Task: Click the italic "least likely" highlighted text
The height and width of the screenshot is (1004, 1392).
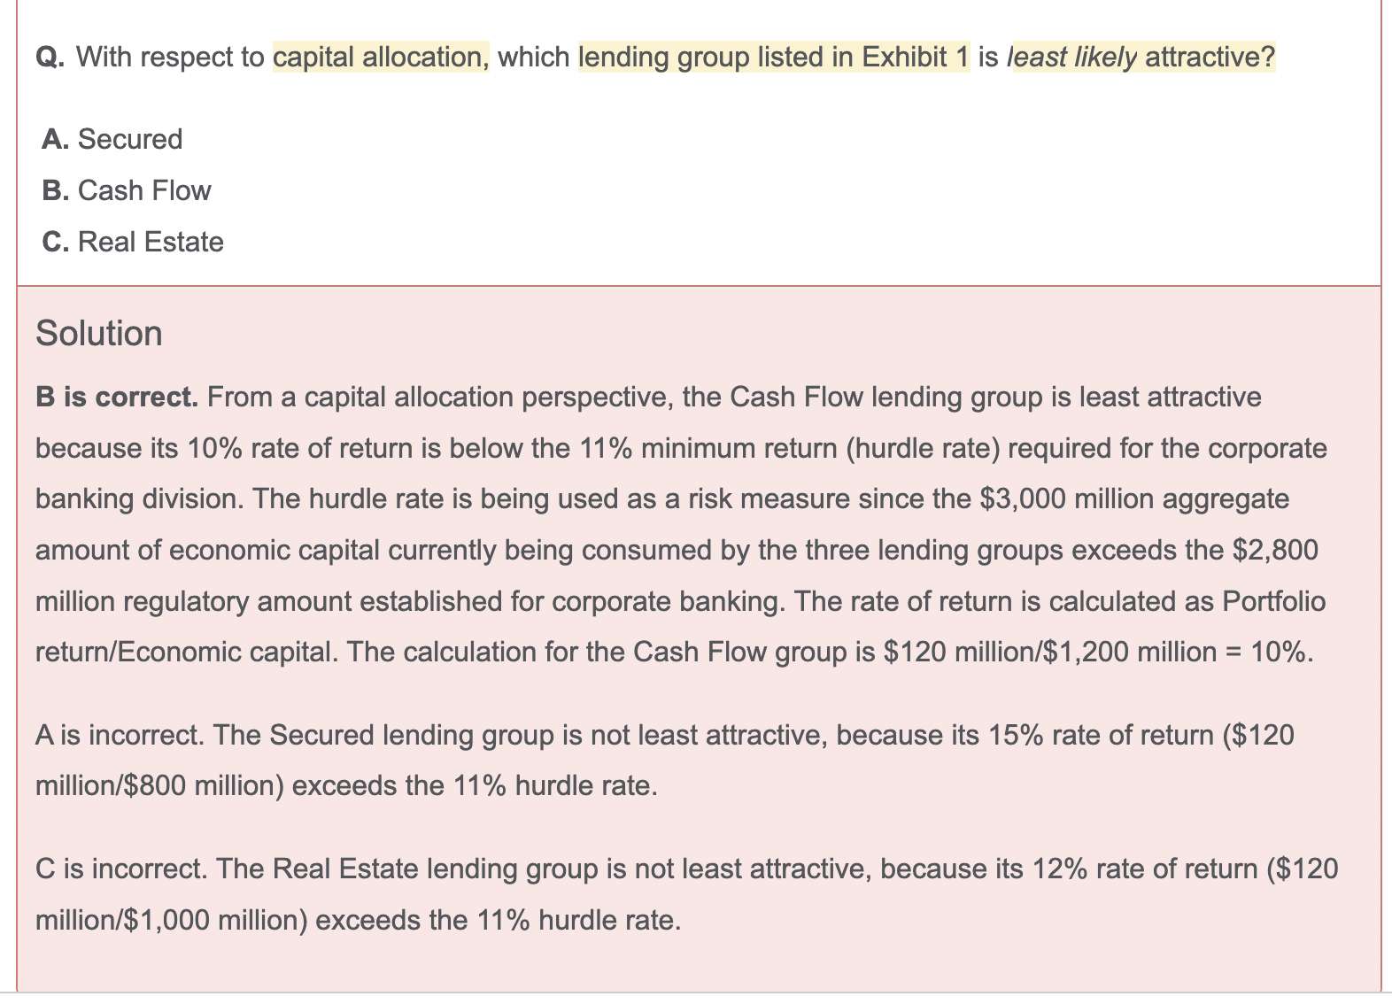Action: coord(1071,57)
